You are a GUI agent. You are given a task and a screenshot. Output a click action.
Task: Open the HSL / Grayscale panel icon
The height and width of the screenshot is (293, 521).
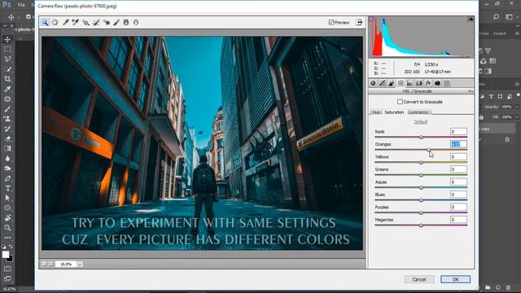click(401, 83)
